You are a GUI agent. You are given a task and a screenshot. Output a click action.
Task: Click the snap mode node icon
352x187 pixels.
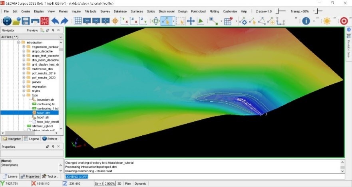[213, 21]
